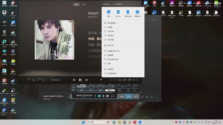Click the 薛之谦 album cover thumbnail
This screenshot has height=125, width=223.
54,40
